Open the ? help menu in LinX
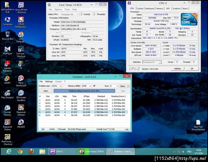Screen dimensions: 208x162 click(65, 82)
